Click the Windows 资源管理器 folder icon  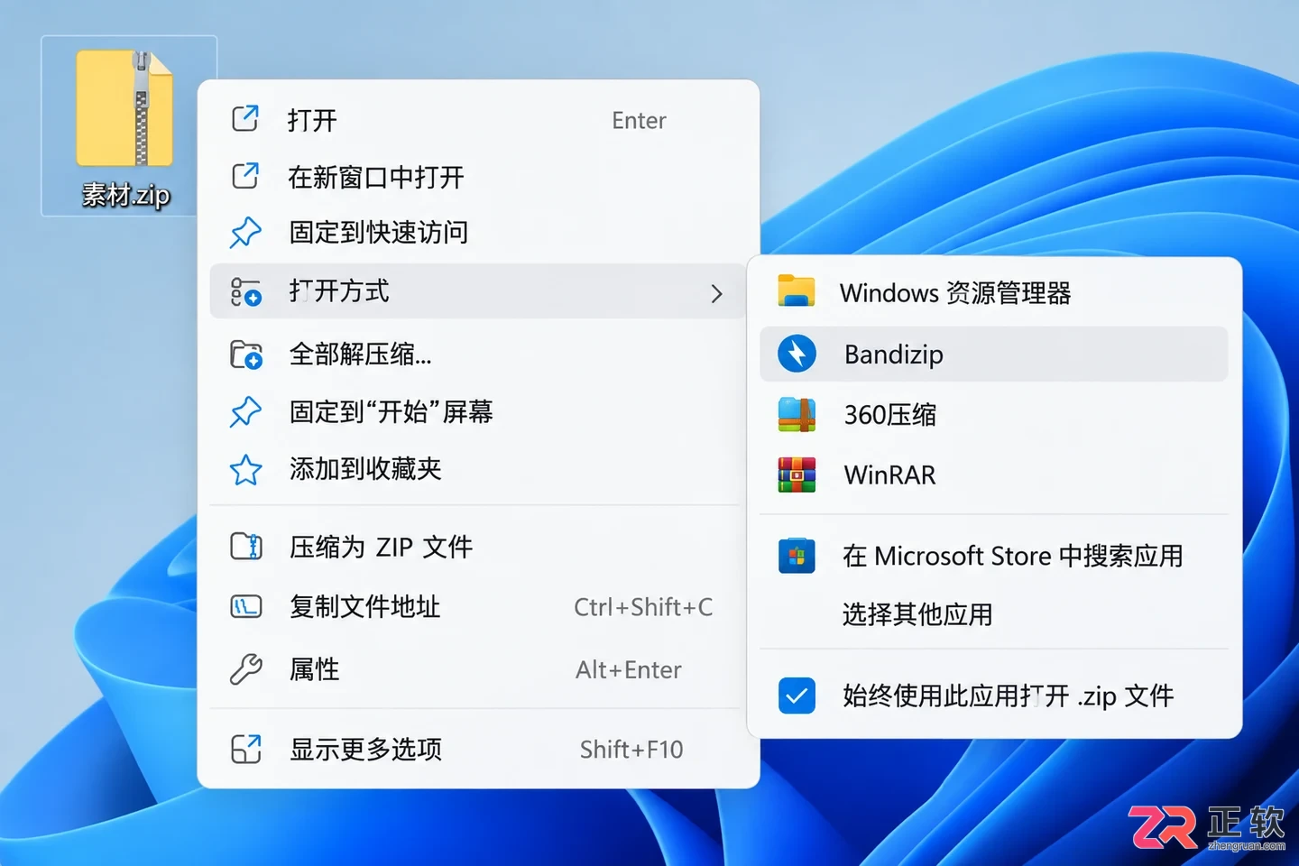point(797,291)
